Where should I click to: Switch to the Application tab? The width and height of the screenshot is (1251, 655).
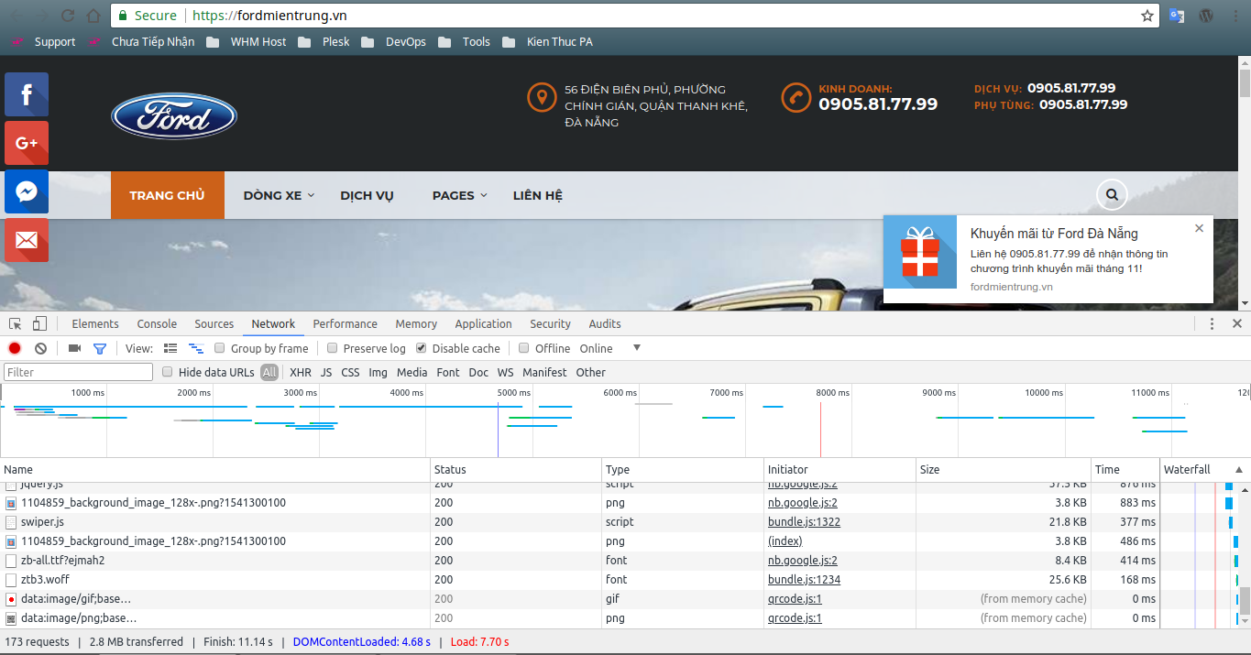tap(483, 323)
